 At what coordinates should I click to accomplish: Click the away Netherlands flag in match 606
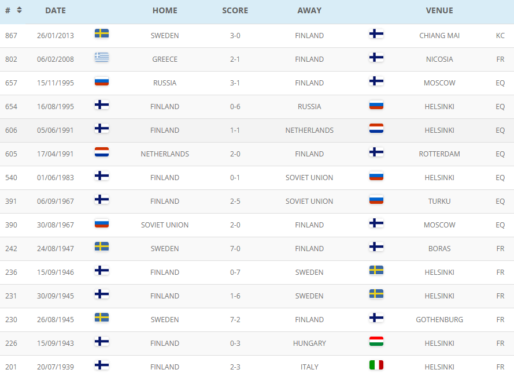pyautogui.click(x=376, y=128)
